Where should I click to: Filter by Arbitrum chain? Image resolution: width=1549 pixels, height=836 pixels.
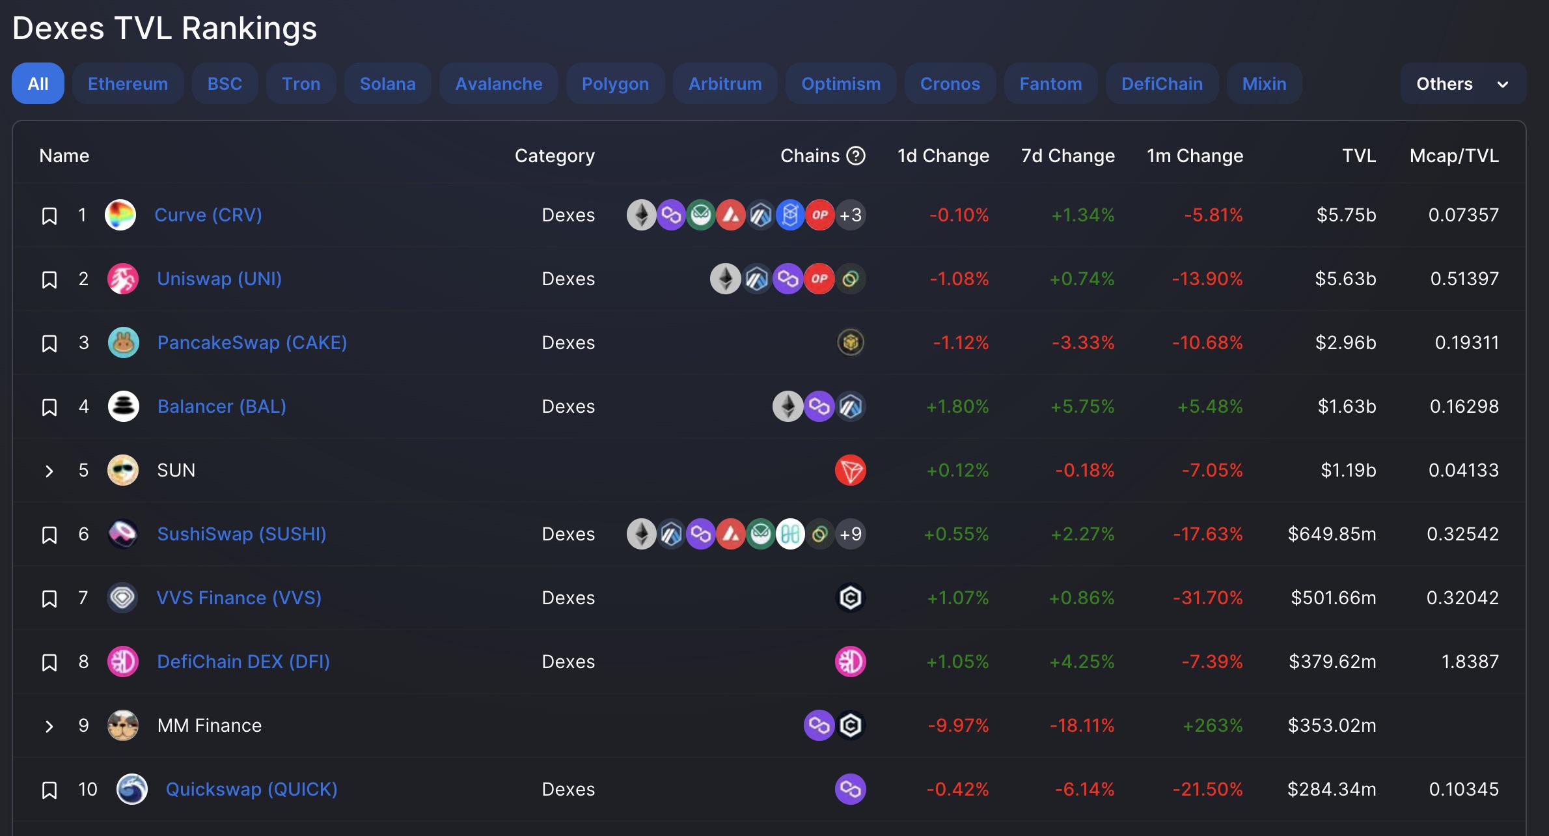pyautogui.click(x=725, y=84)
